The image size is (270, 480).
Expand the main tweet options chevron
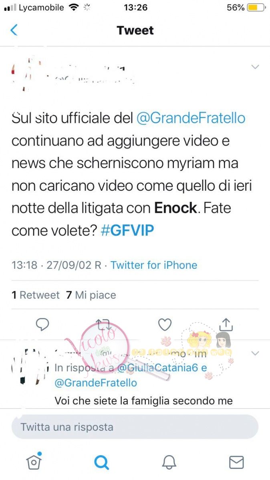pyautogui.click(x=255, y=67)
